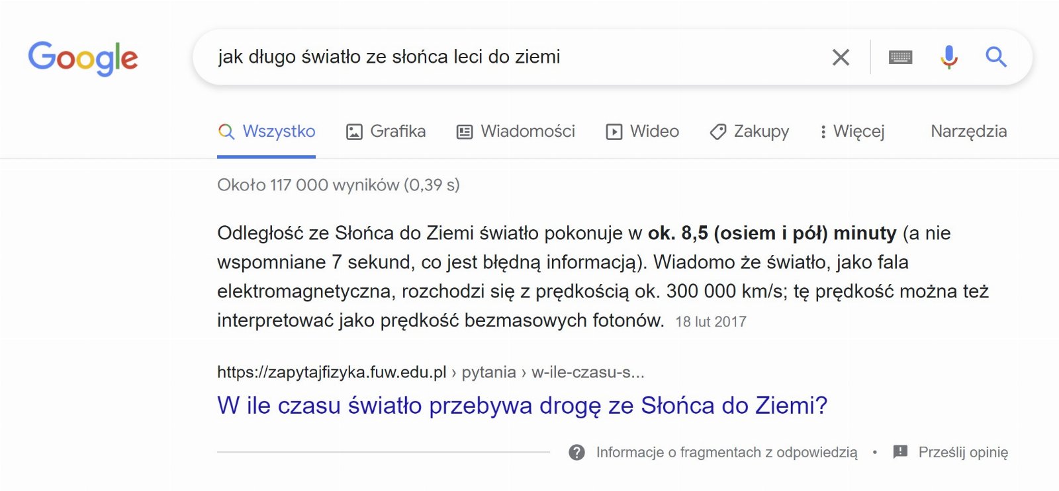Open the on-screen keyboard icon
This screenshot has height=491, width=1059.
click(x=900, y=57)
